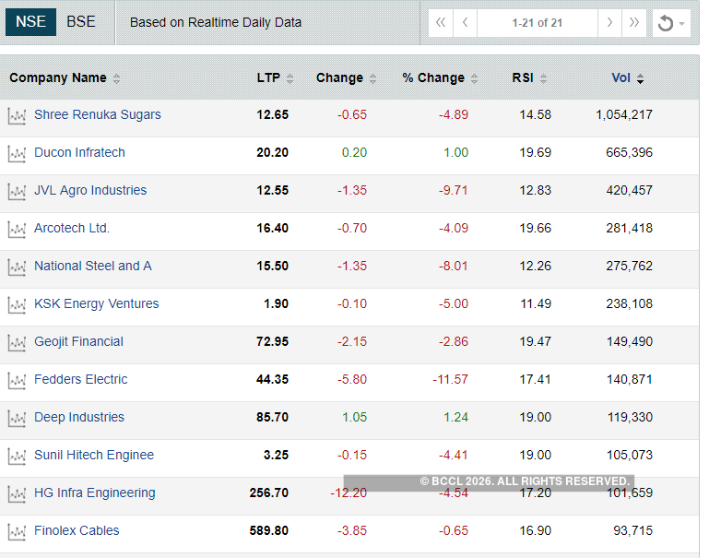Switch to NSE tab
709x558 pixels.
30,22
